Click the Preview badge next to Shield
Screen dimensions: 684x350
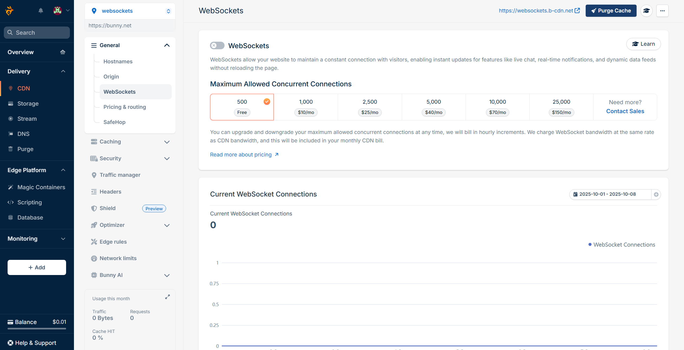coord(154,208)
